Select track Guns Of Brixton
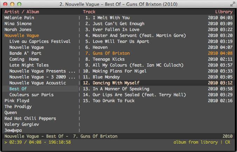237x152 pixels. [111, 53]
